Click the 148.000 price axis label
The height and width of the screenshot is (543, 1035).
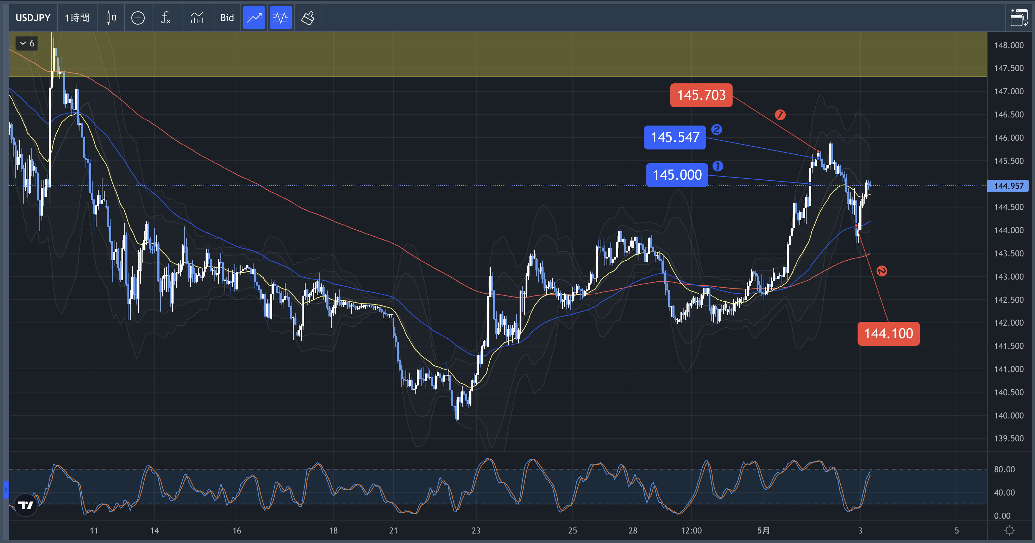click(x=1009, y=45)
